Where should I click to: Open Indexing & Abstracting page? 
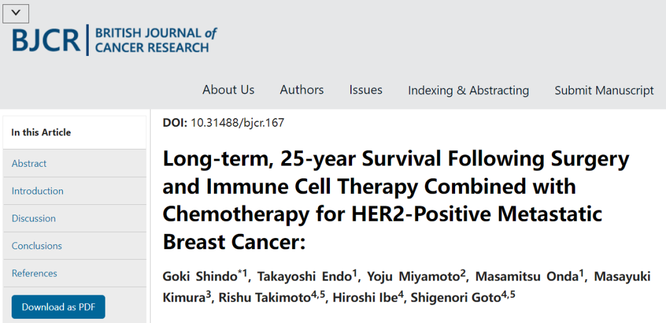(469, 90)
